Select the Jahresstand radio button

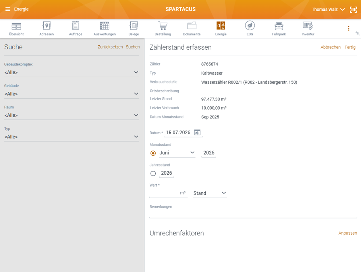click(153, 173)
